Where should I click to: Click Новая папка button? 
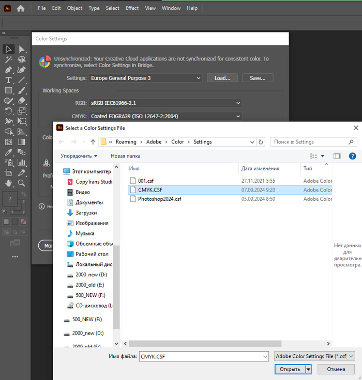(x=126, y=156)
